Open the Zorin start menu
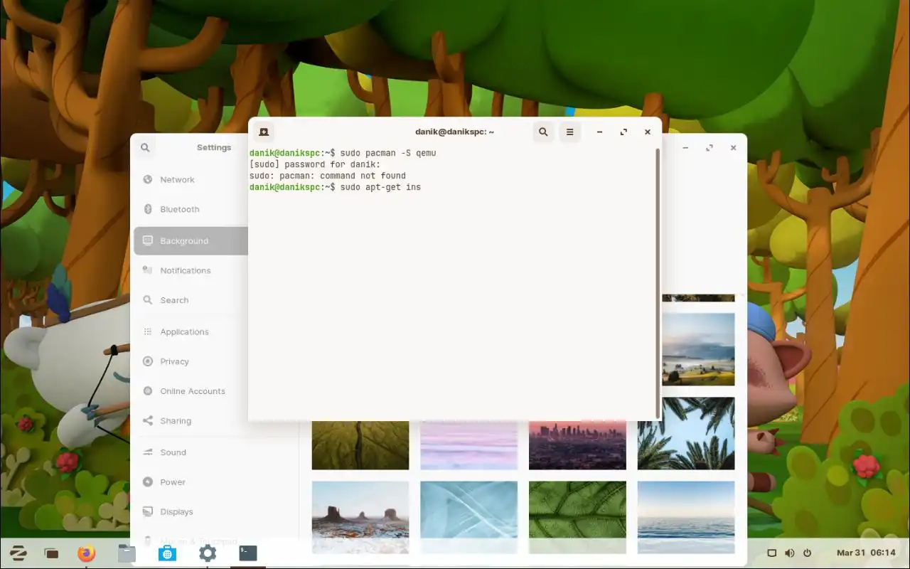910x569 pixels. tap(18, 553)
